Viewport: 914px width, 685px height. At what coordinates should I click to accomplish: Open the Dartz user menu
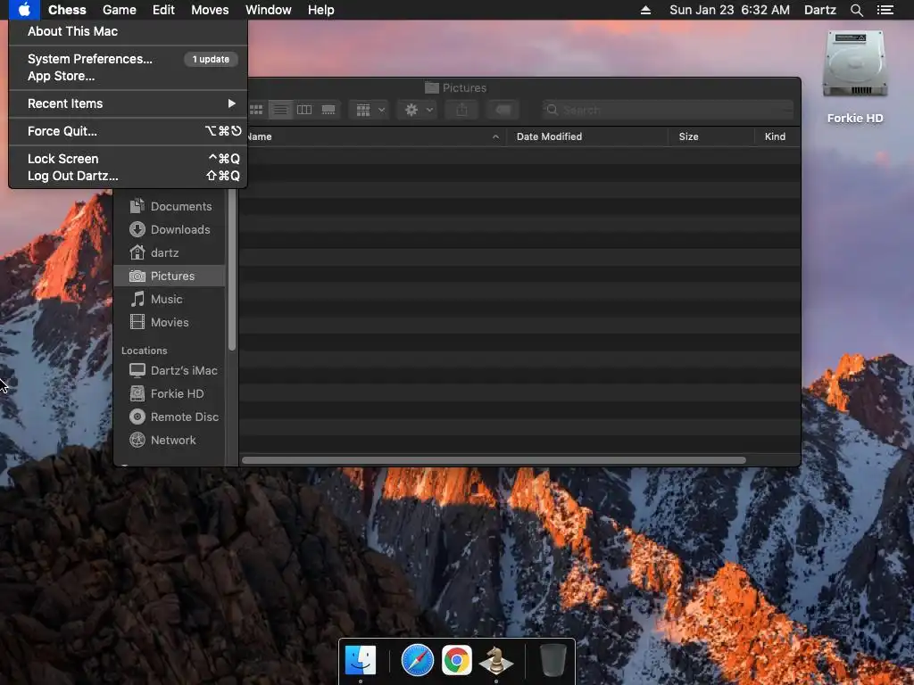819,10
